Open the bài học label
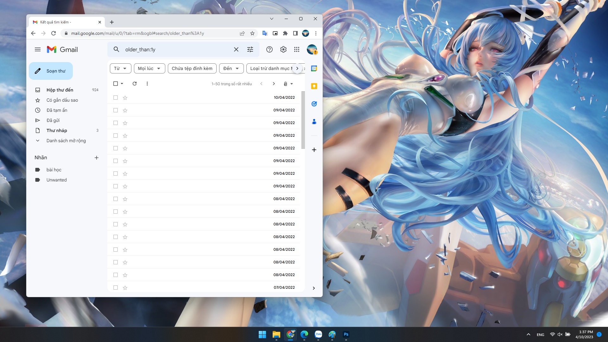This screenshot has width=608, height=342. [54, 170]
